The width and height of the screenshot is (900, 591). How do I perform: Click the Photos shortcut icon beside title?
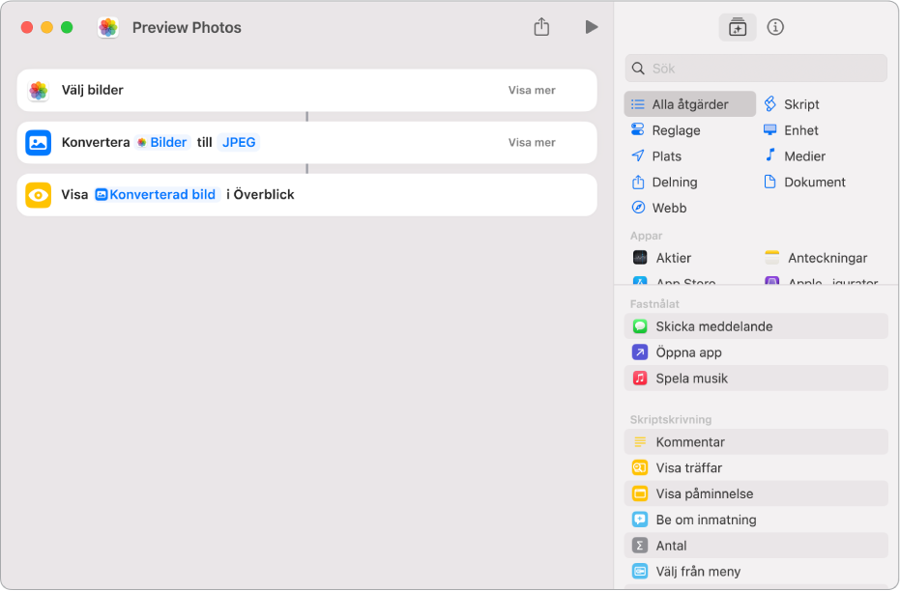[108, 27]
